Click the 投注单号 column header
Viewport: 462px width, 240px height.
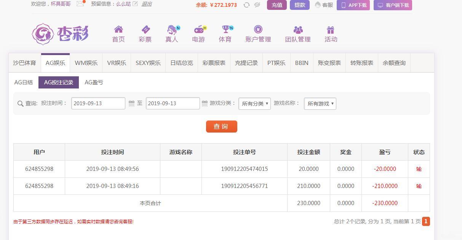pos(245,152)
